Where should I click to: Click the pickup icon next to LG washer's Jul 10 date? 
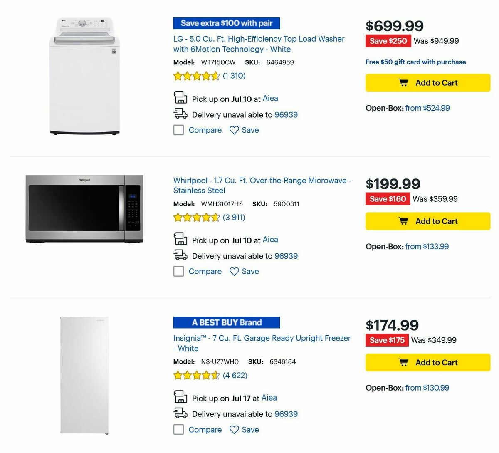tap(180, 97)
